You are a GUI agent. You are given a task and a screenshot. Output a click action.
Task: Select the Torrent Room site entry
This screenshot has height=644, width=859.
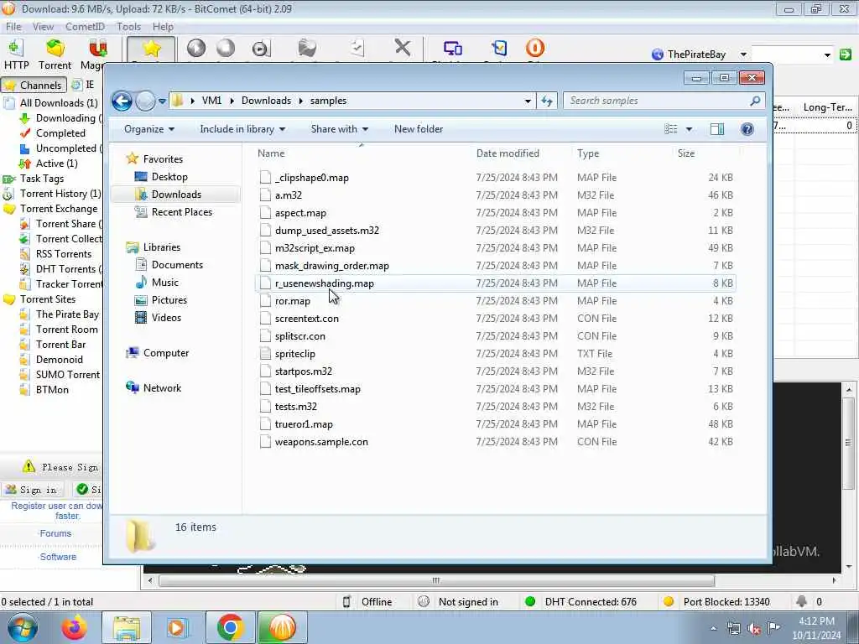tap(67, 329)
